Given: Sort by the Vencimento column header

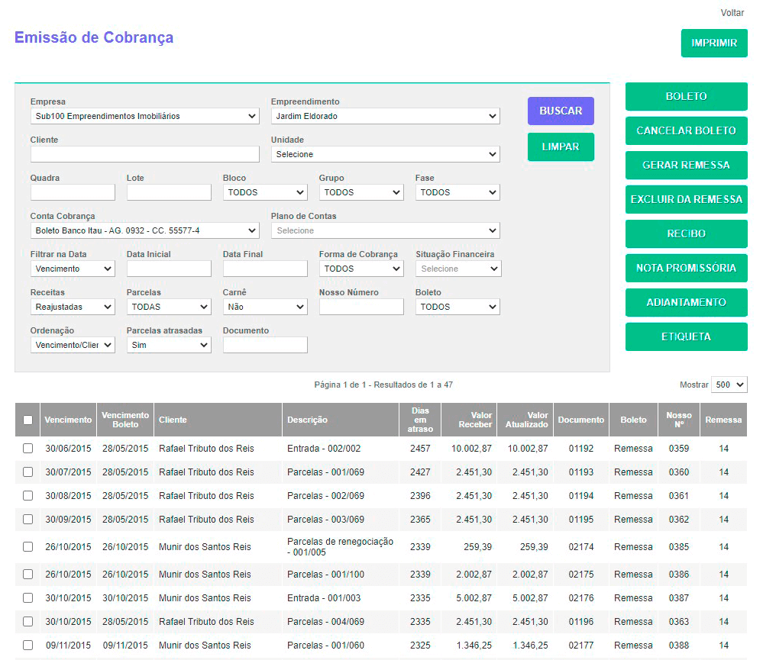Looking at the screenshot, I should point(68,420).
